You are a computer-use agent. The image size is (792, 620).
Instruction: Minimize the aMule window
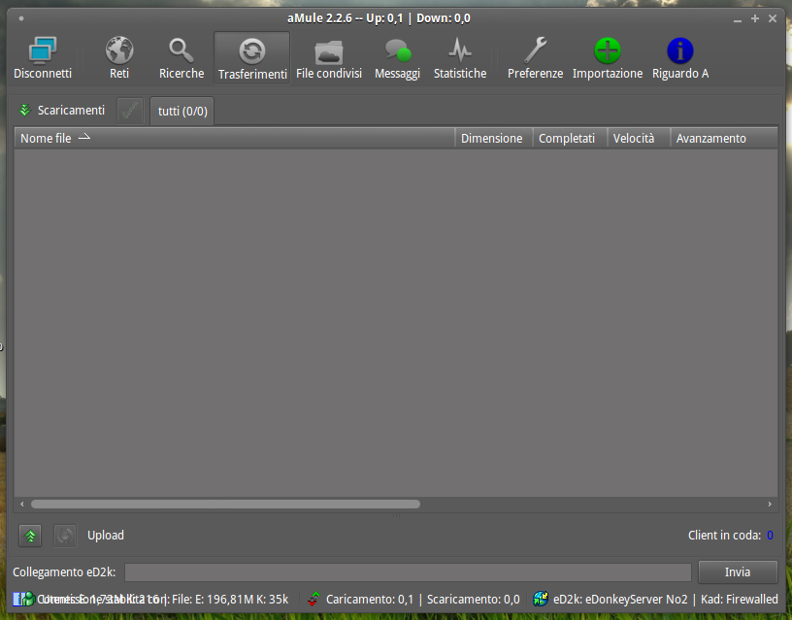click(x=738, y=19)
